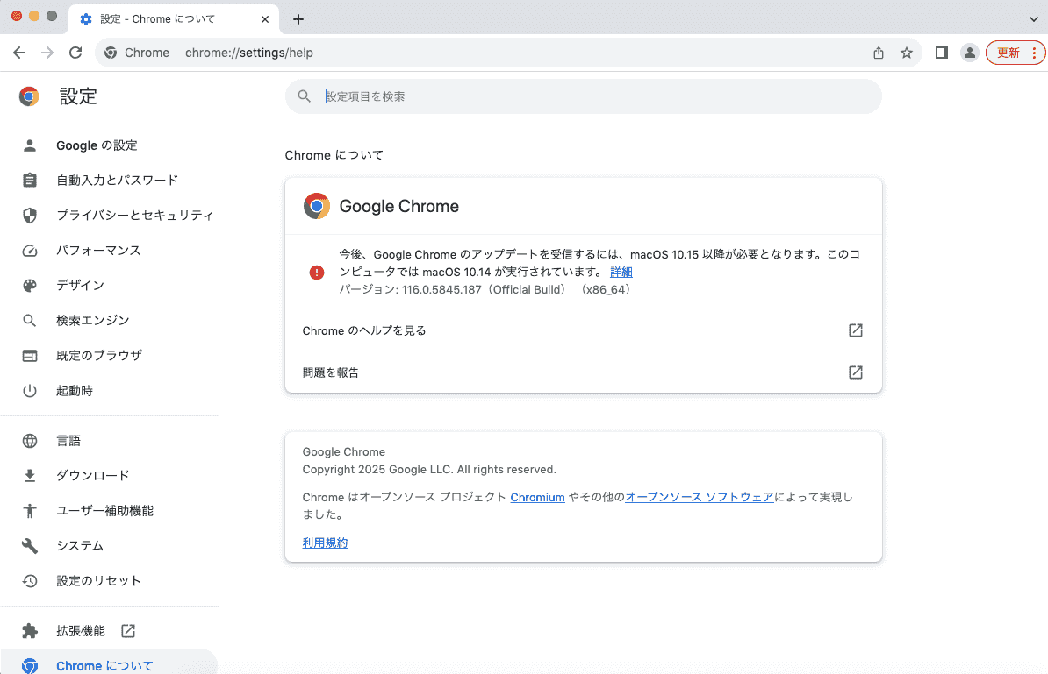Open the Chromium link

coord(537,497)
